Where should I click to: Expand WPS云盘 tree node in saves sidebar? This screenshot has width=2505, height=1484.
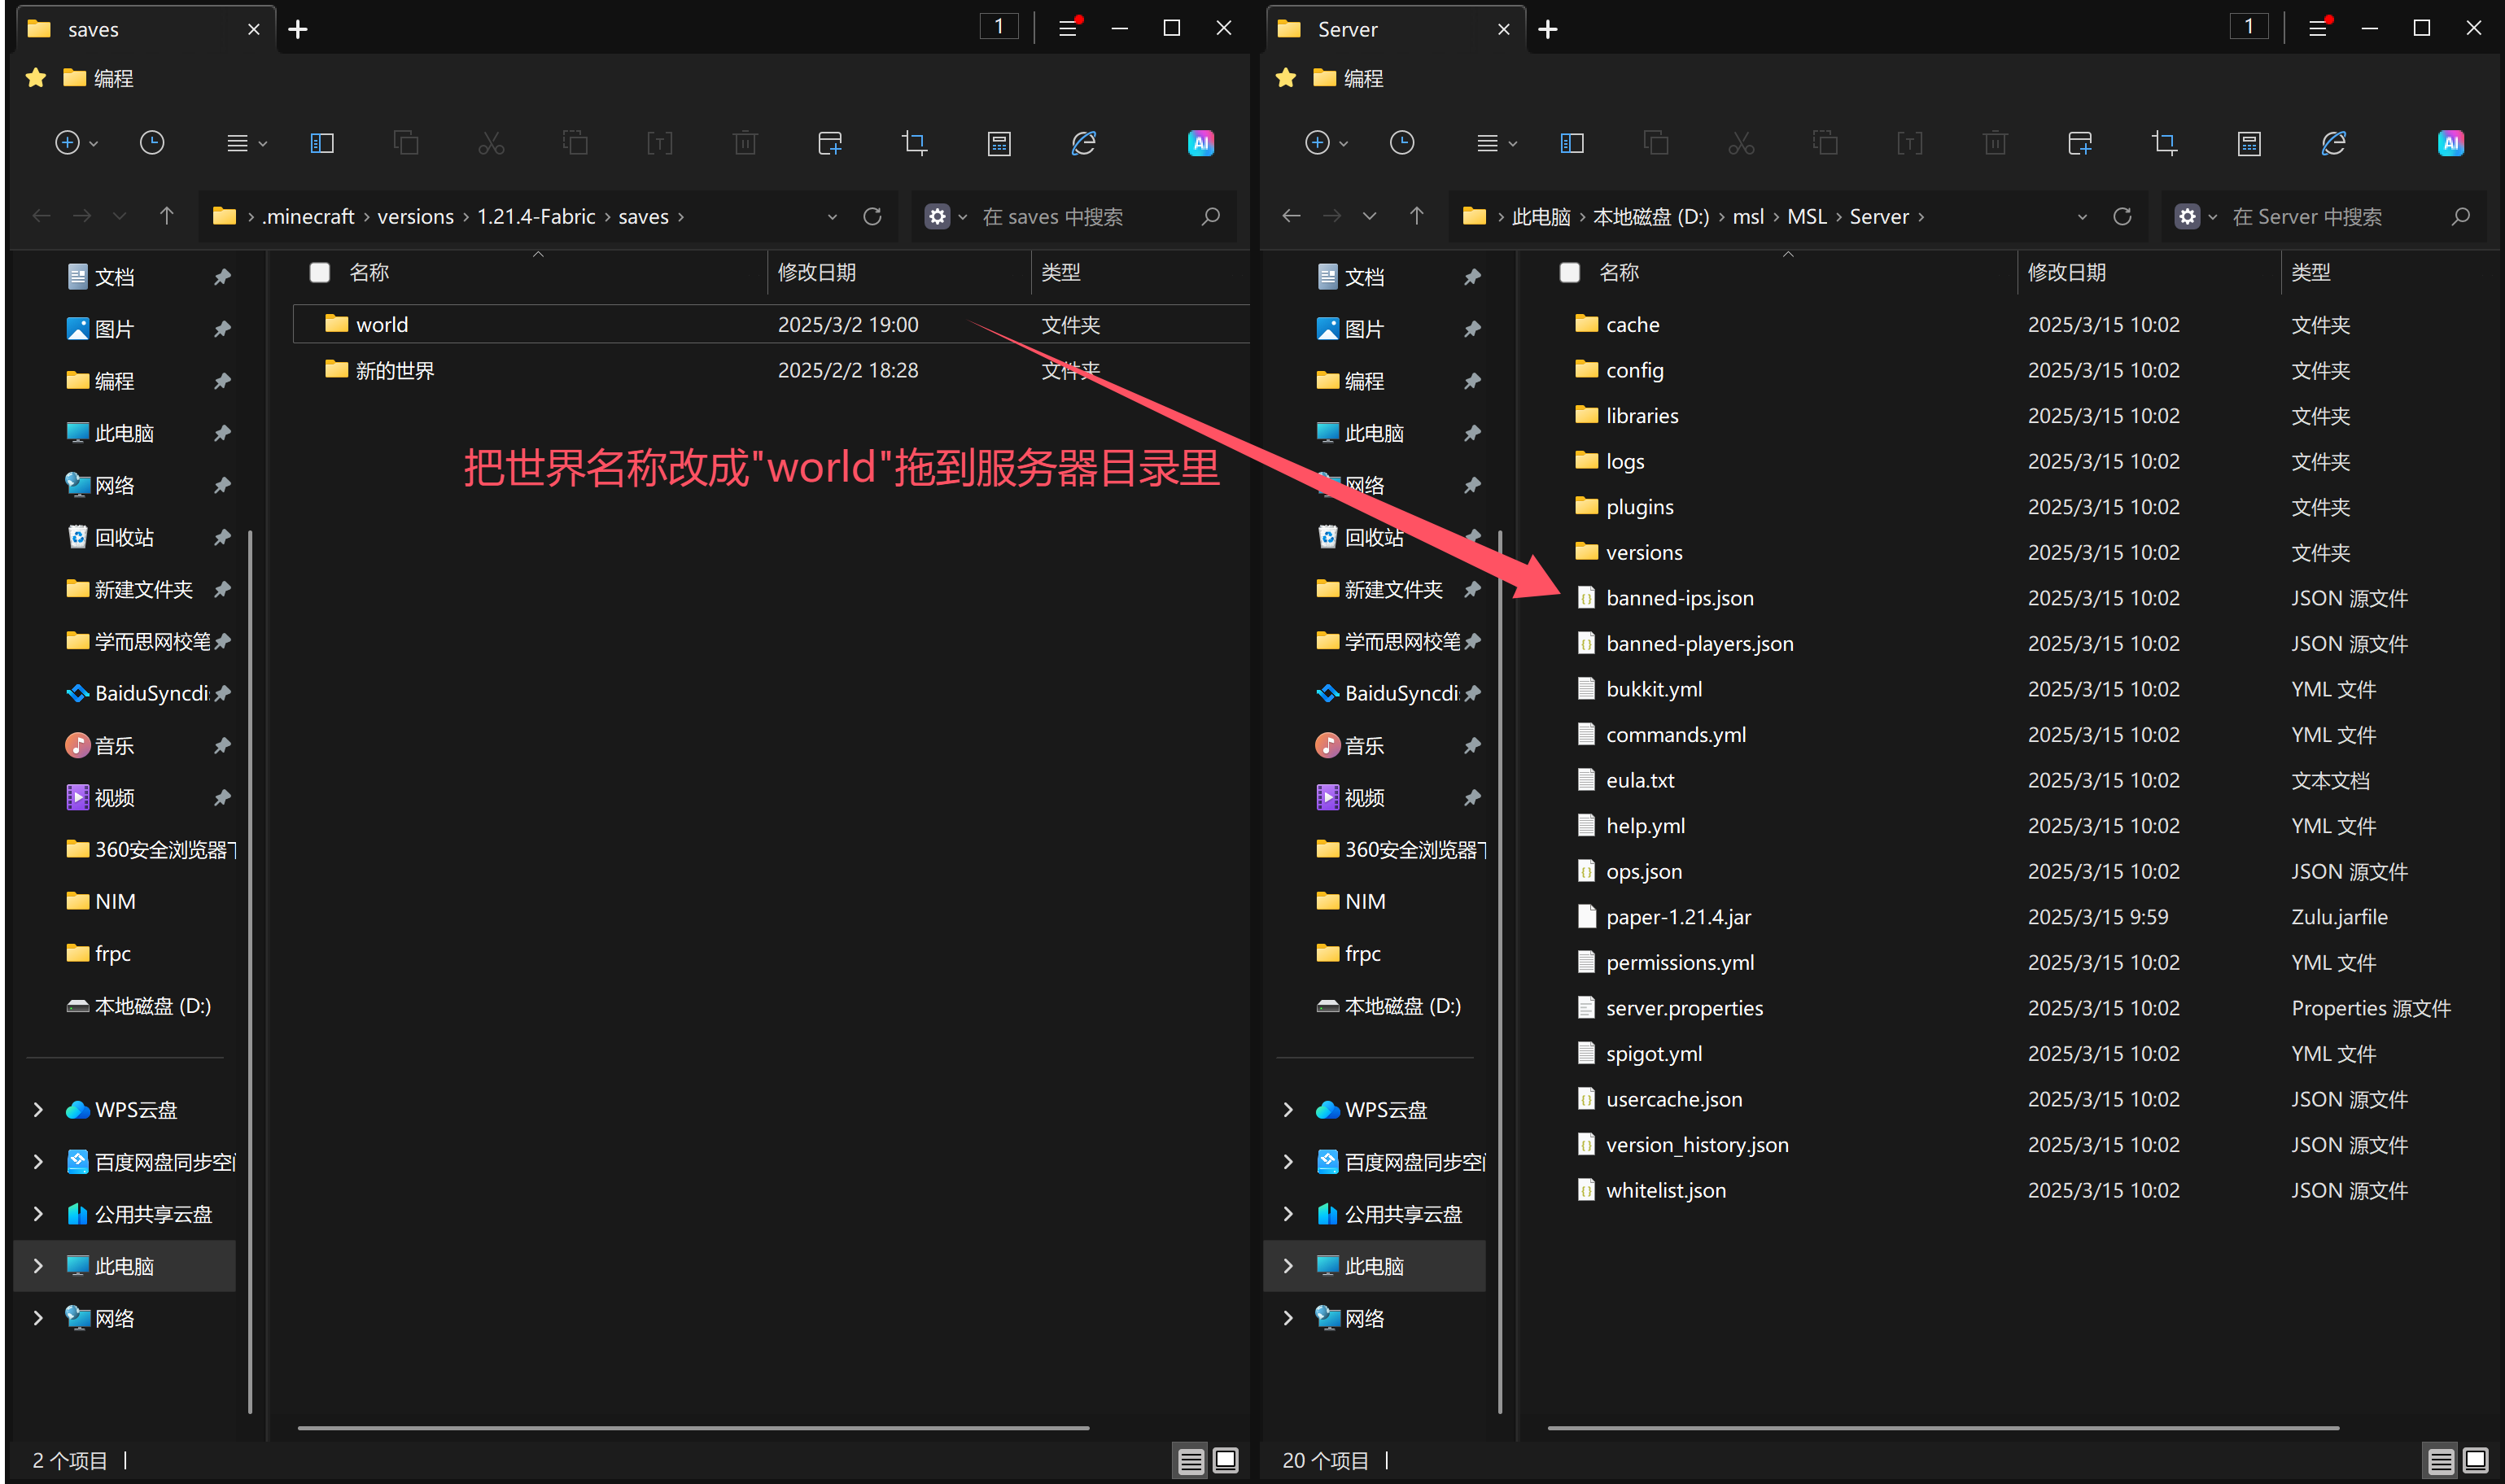point(38,1110)
